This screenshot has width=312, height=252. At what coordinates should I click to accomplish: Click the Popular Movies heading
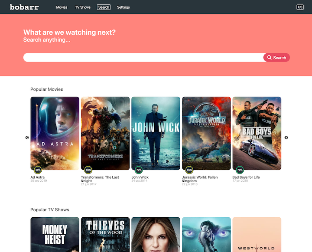point(47,89)
